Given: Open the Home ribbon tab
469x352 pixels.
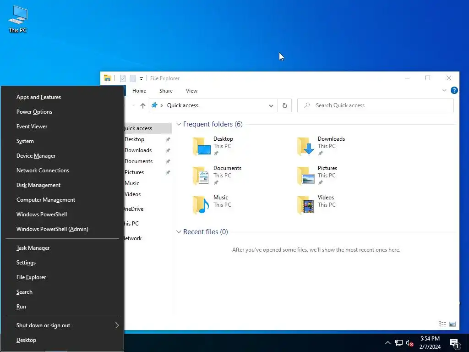Looking at the screenshot, I should [139, 91].
